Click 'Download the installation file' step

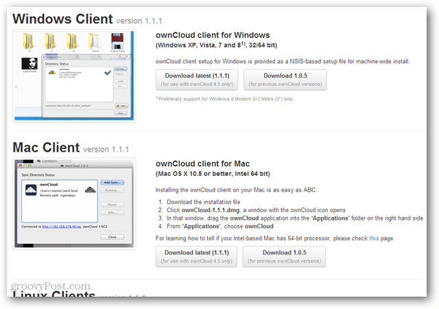click(x=204, y=202)
